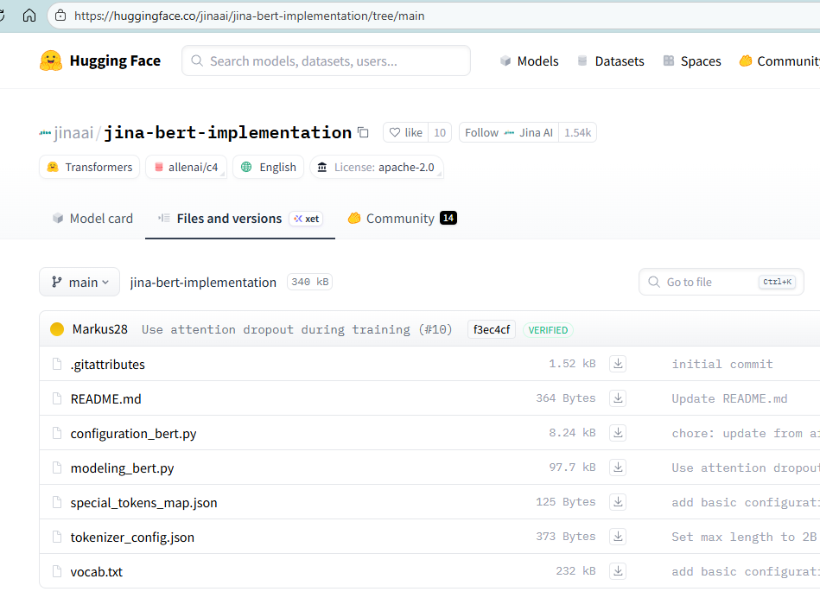Click the Hugging Face text logo

(x=115, y=60)
